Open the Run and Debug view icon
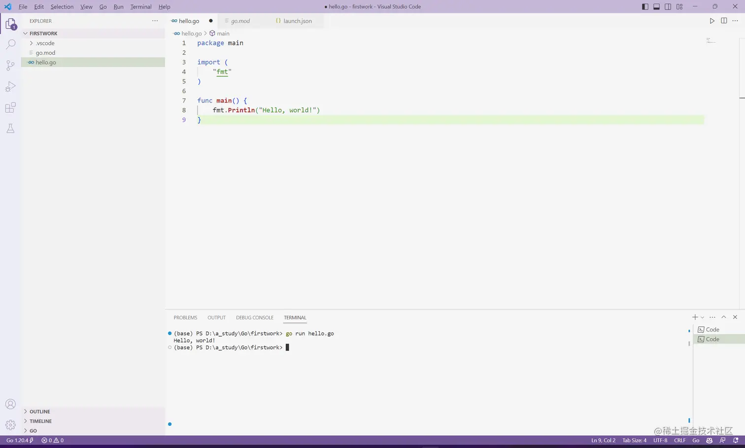The image size is (745, 448). (x=10, y=87)
